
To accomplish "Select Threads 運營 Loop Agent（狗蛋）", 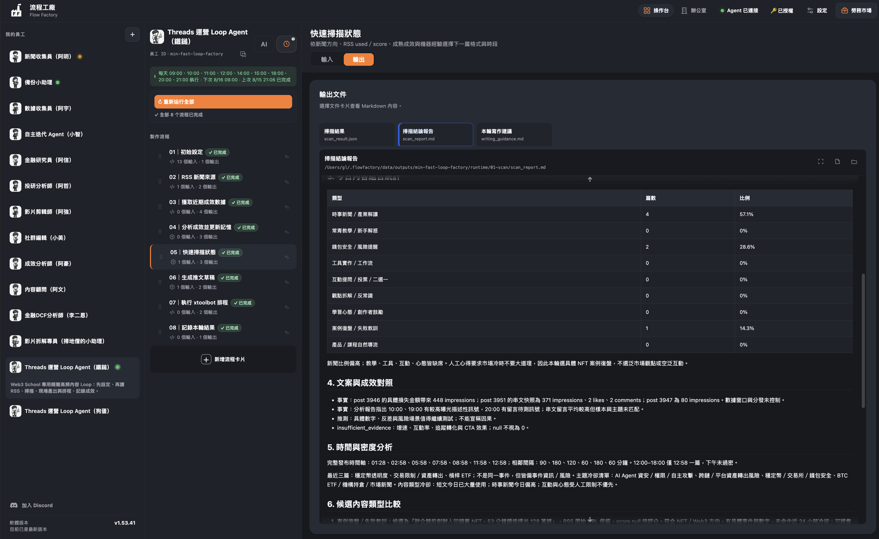I will coord(73,411).
